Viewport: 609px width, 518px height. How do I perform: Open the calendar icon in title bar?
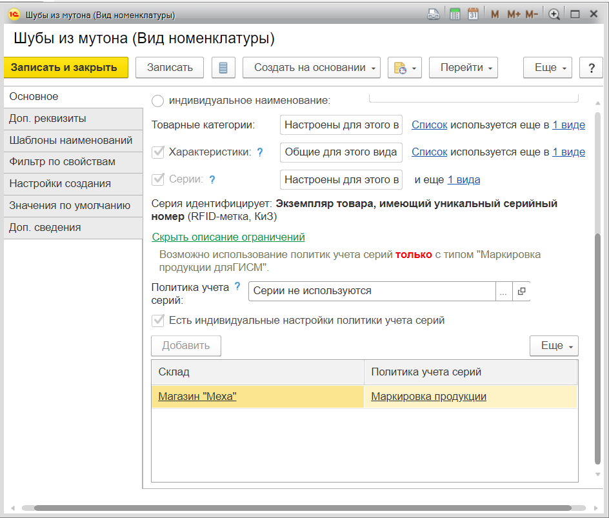[473, 14]
